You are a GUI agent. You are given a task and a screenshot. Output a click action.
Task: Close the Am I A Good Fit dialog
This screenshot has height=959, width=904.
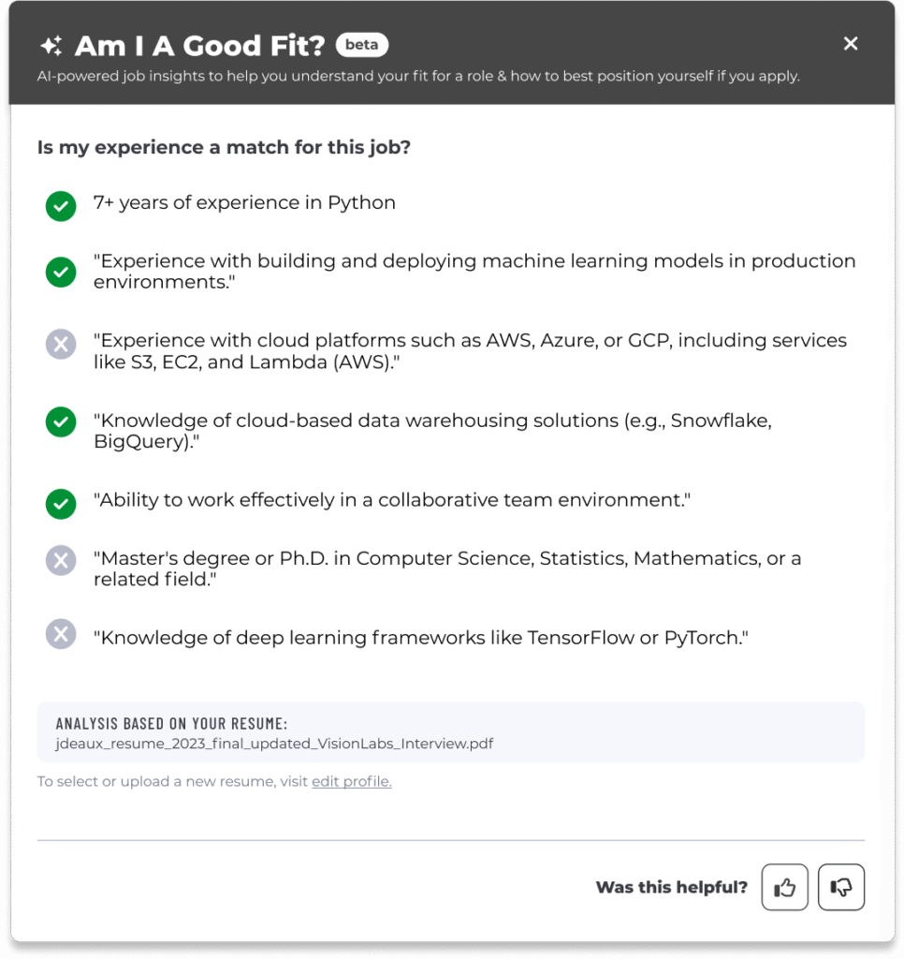[851, 44]
